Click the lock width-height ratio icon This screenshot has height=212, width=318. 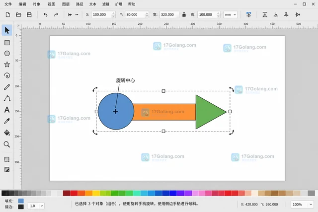[x=184, y=14]
